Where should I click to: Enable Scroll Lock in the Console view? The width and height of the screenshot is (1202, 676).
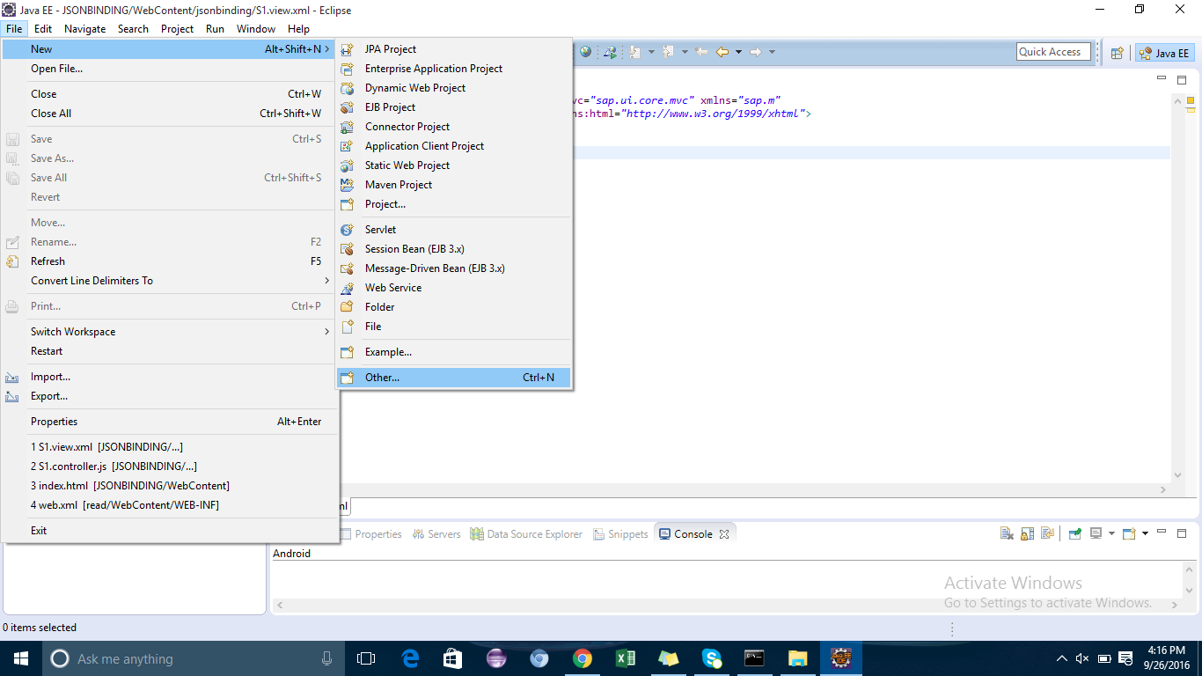point(1027,533)
